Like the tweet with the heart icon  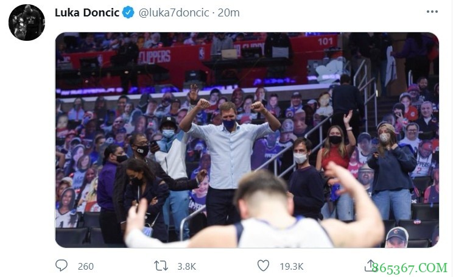tap(263, 266)
